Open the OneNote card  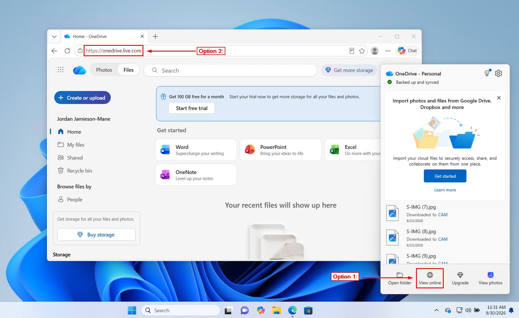click(196, 175)
